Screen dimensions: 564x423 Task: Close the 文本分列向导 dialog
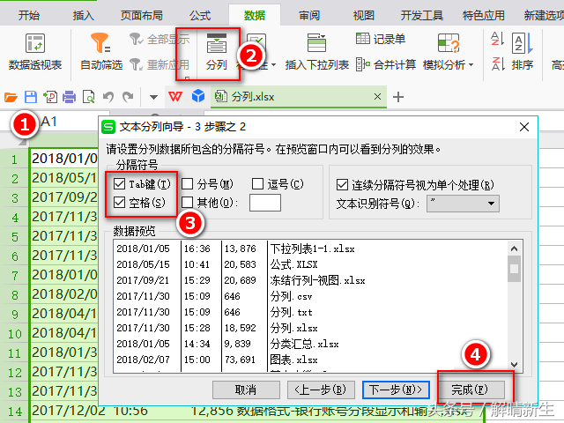(x=524, y=127)
